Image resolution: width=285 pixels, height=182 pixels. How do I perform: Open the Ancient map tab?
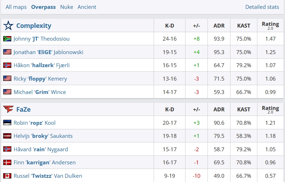[x=87, y=7]
